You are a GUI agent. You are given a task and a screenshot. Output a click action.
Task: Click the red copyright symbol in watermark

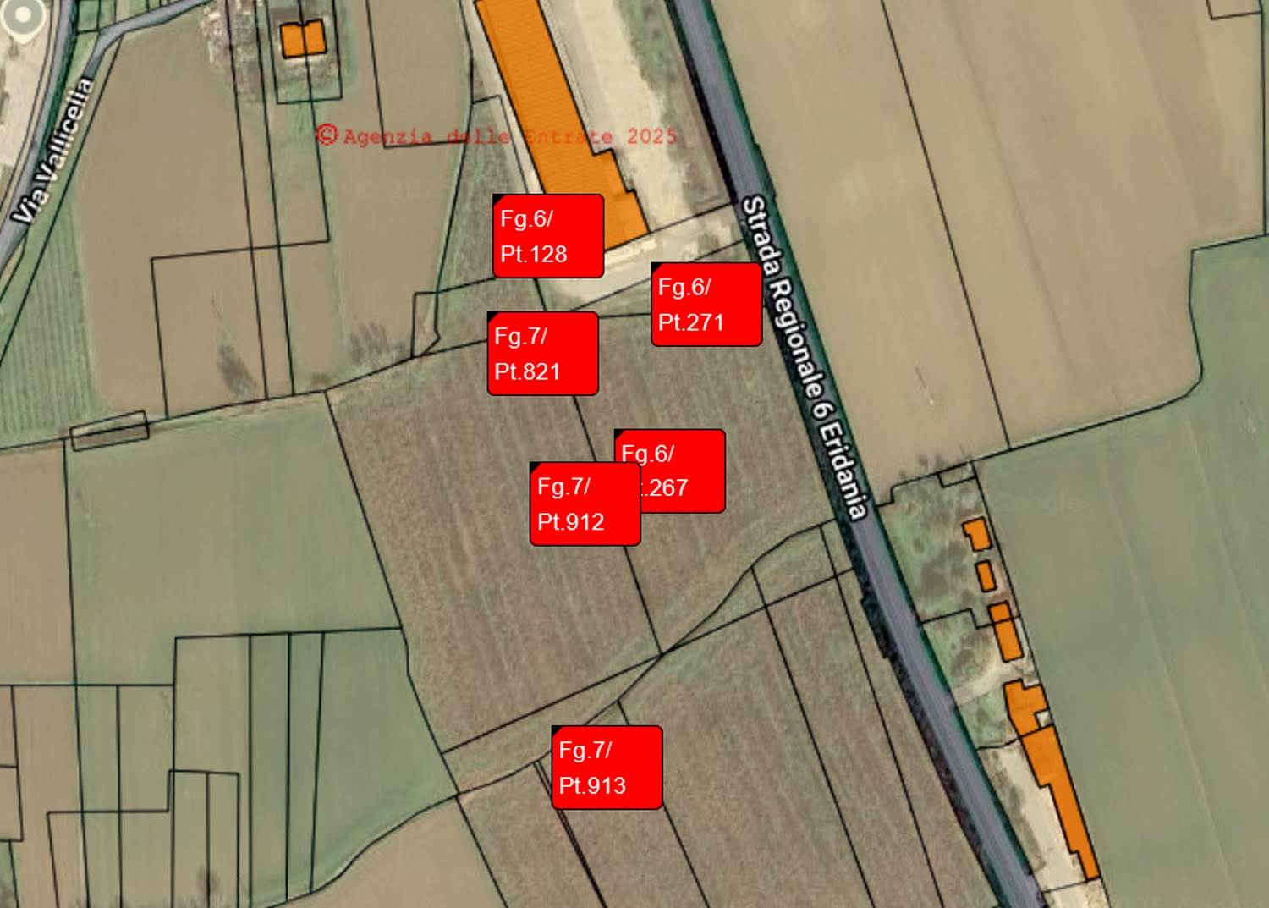point(327,135)
